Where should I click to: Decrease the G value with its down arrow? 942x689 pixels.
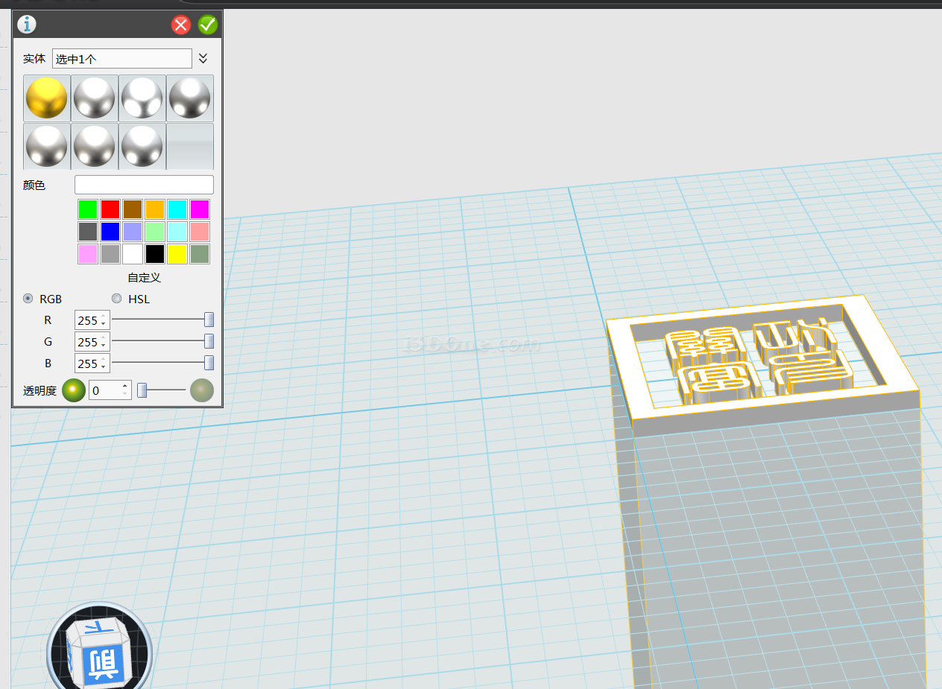[x=104, y=345]
